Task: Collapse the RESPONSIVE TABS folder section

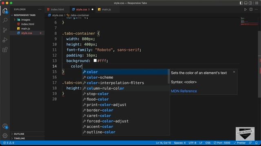Action: pos(24,15)
